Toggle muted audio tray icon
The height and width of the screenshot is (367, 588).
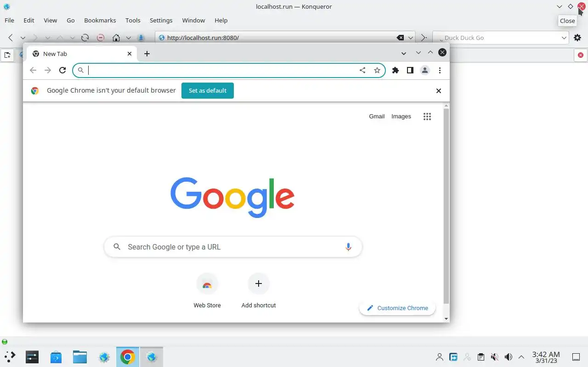(x=495, y=357)
